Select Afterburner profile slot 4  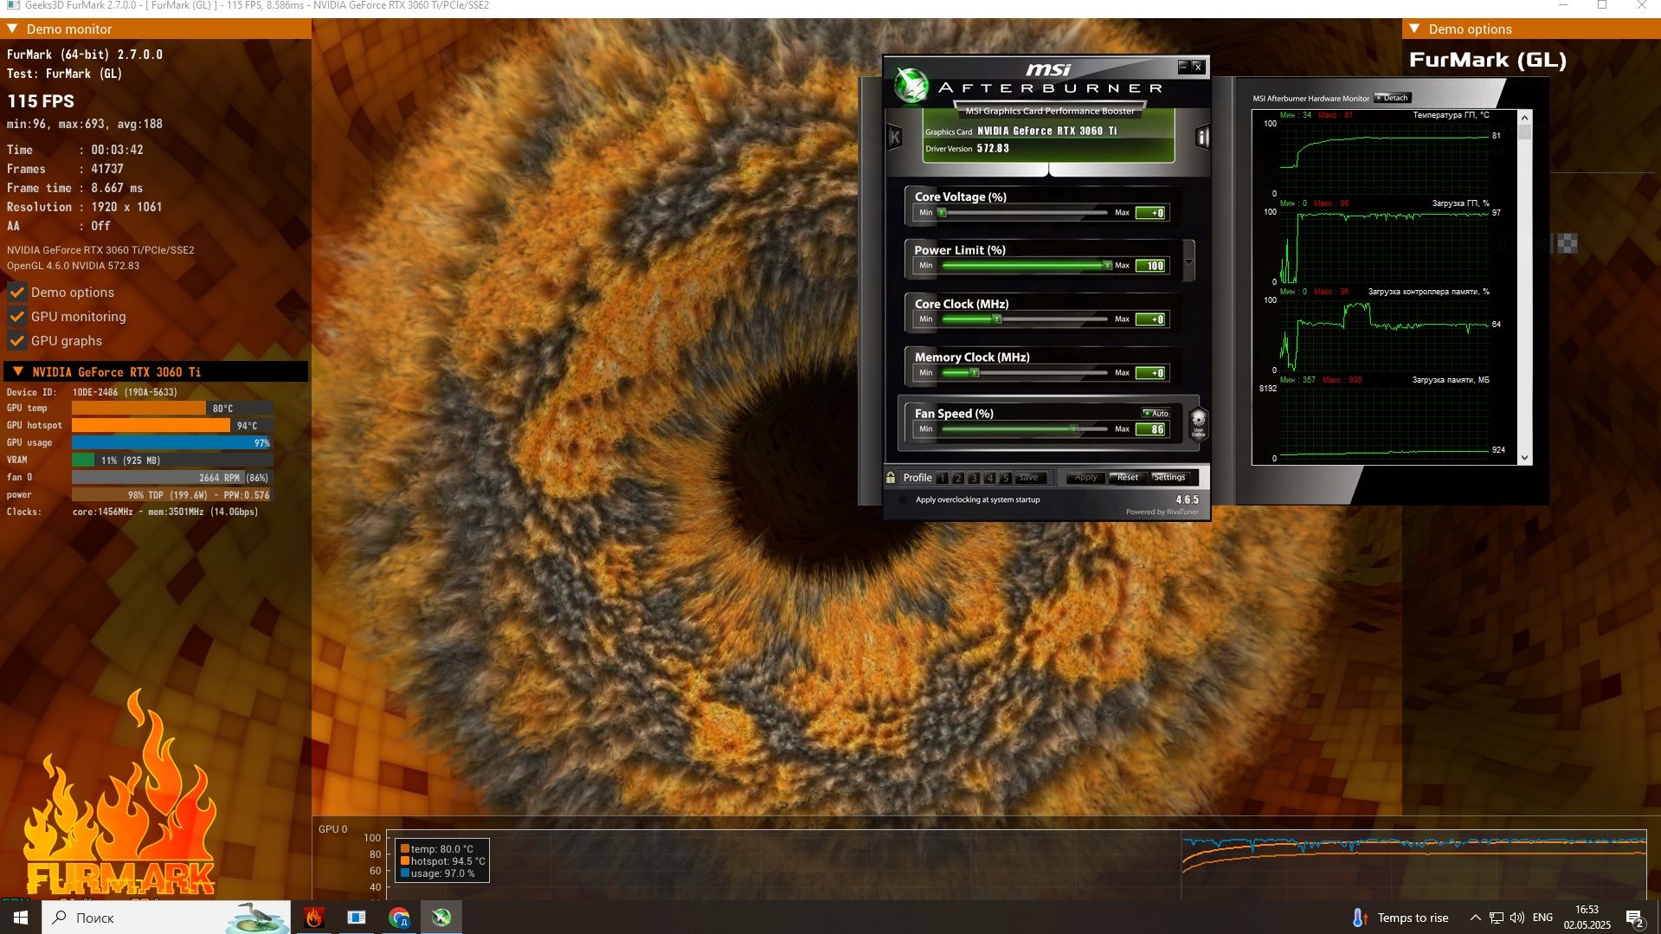click(989, 478)
